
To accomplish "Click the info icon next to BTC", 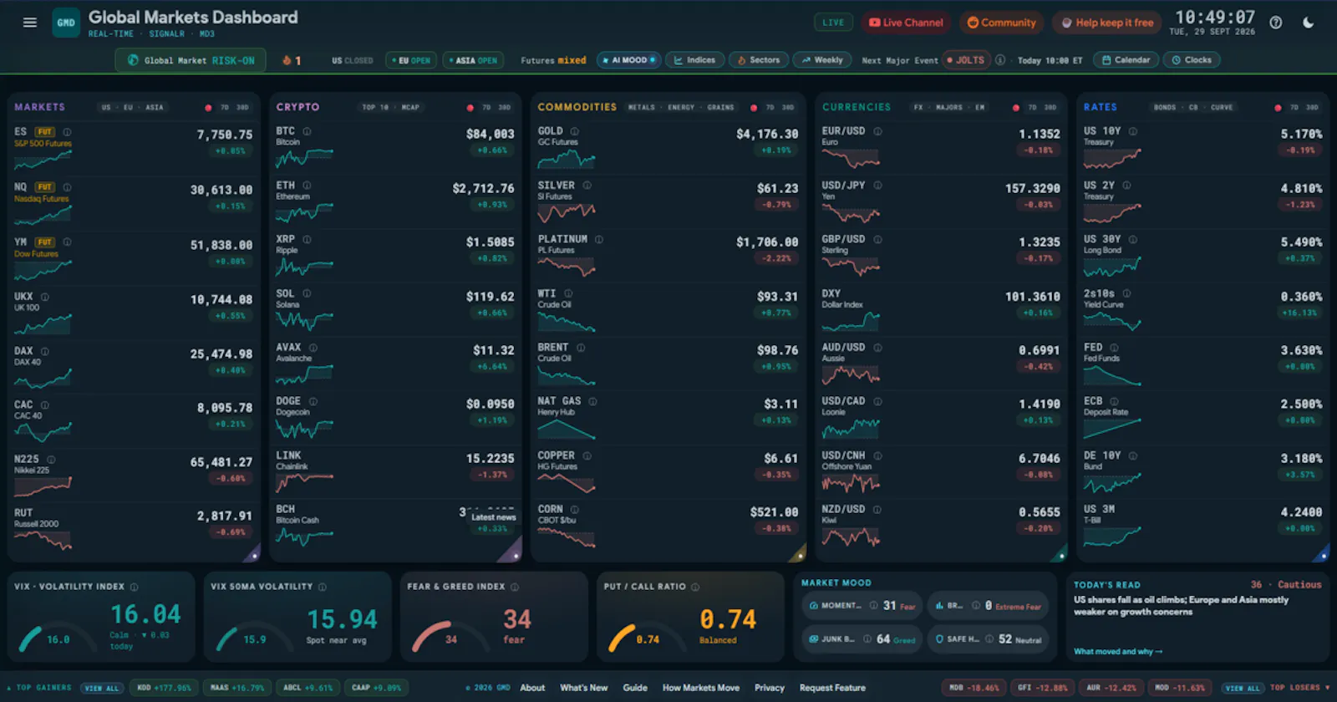I will click(308, 131).
